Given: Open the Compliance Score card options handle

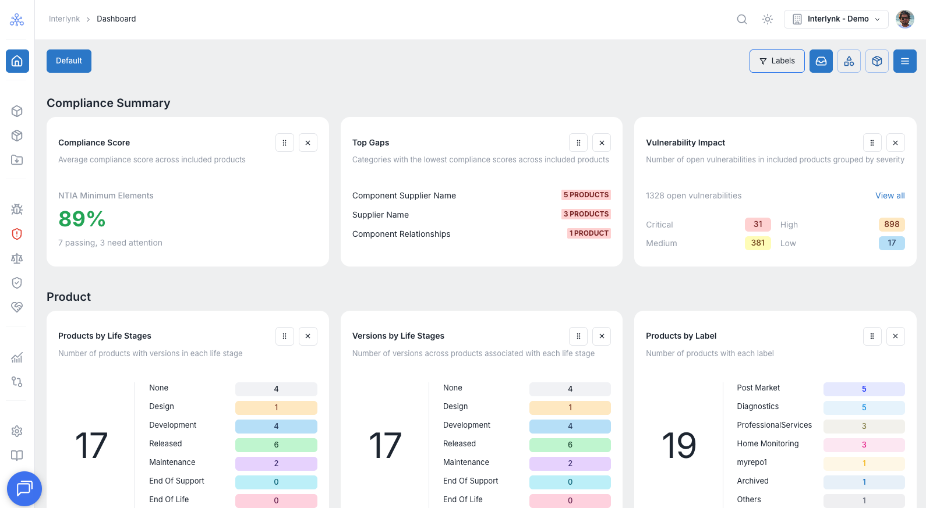Looking at the screenshot, I should click(285, 143).
